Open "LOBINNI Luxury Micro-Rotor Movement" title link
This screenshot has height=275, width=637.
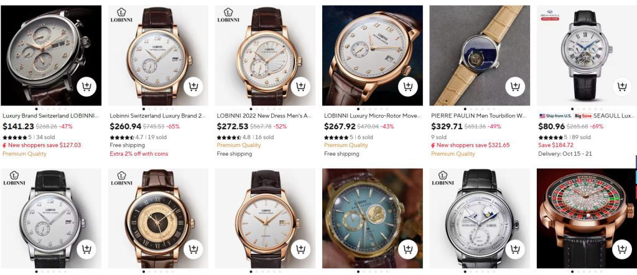click(x=371, y=115)
